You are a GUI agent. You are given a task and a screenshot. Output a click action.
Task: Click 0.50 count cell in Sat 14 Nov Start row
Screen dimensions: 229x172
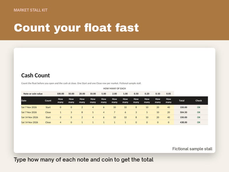point(136,117)
